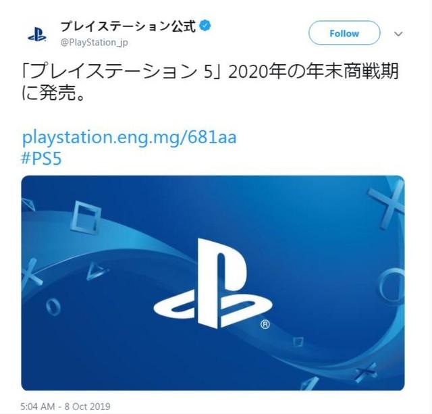Click the large cross symbol at banner top right
Image resolution: width=432 pixels, height=414 pixels.
pos(388,204)
